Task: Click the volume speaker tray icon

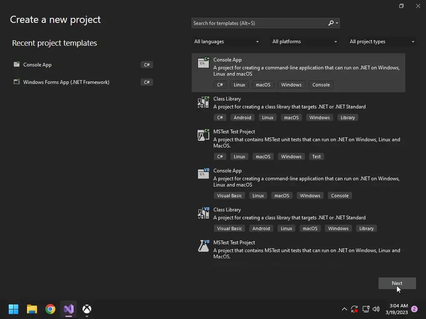Action: 376,309
